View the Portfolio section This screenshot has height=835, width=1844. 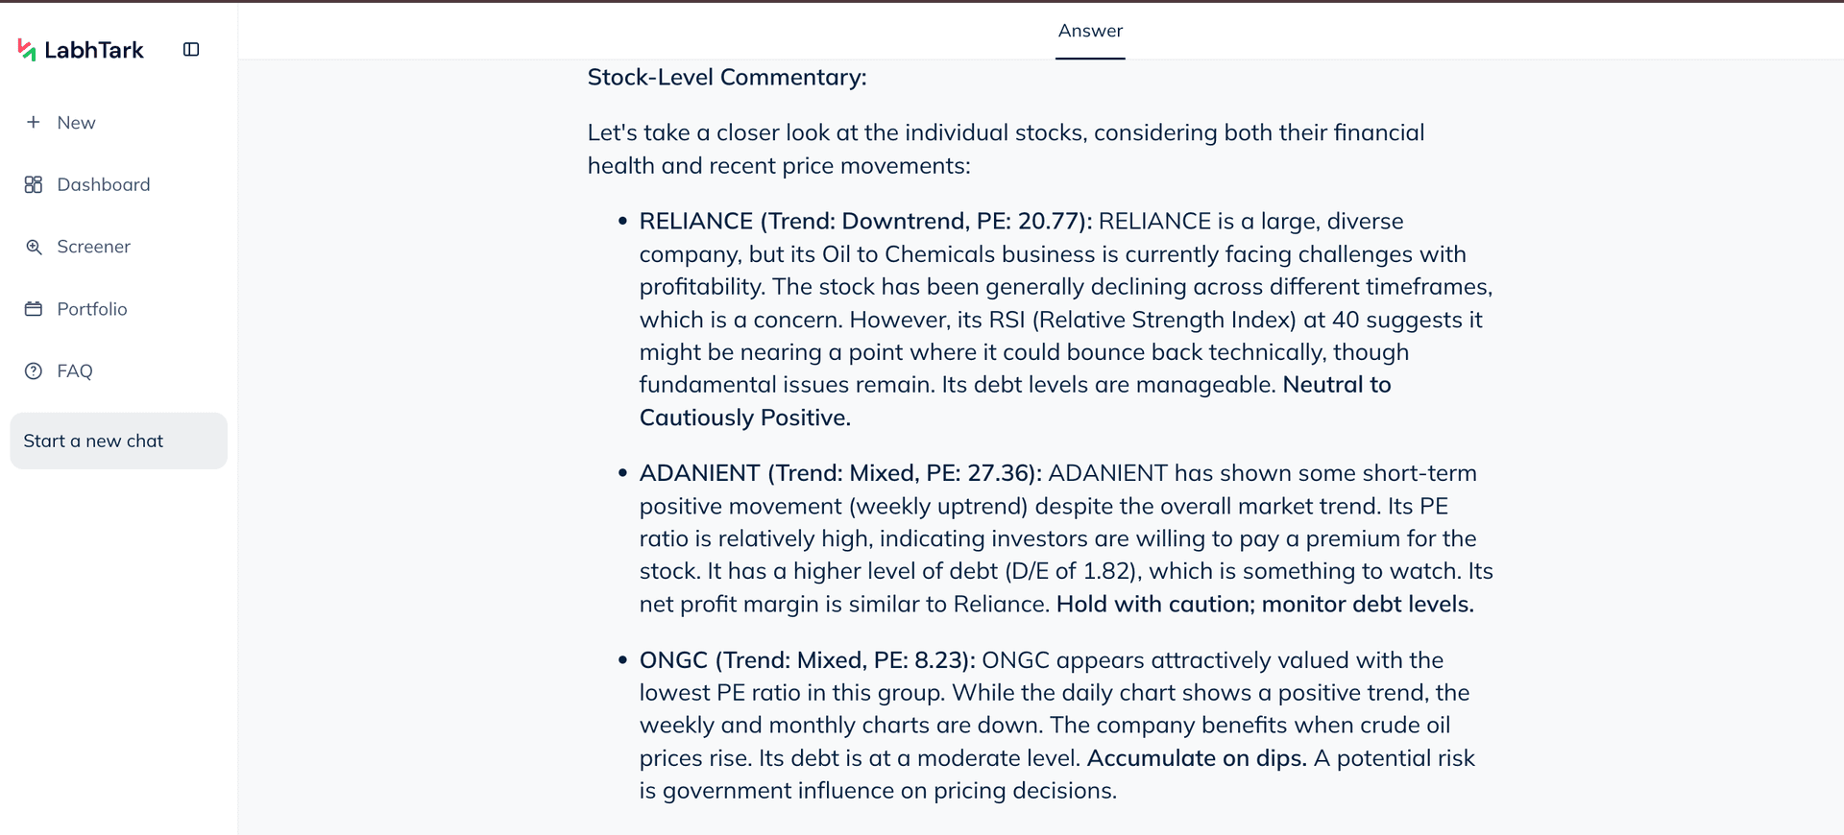coord(92,309)
